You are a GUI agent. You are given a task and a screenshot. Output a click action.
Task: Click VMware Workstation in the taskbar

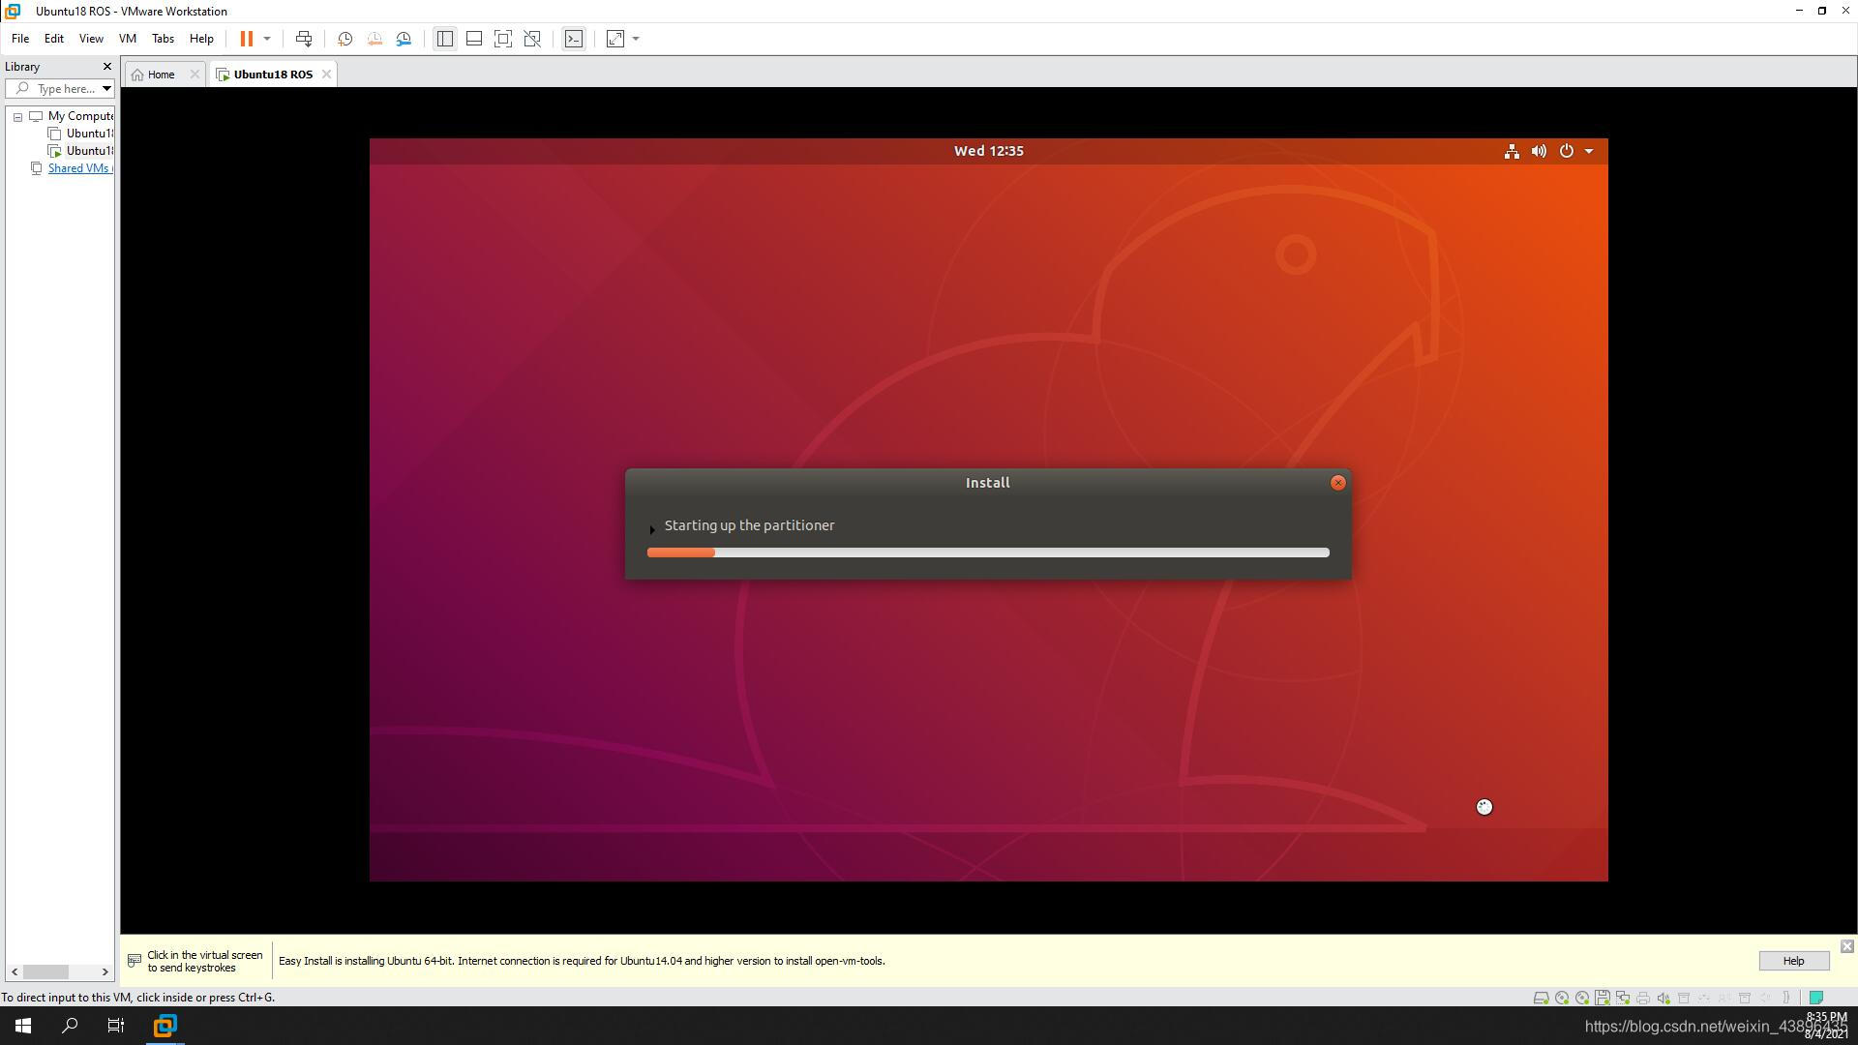coord(165,1026)
